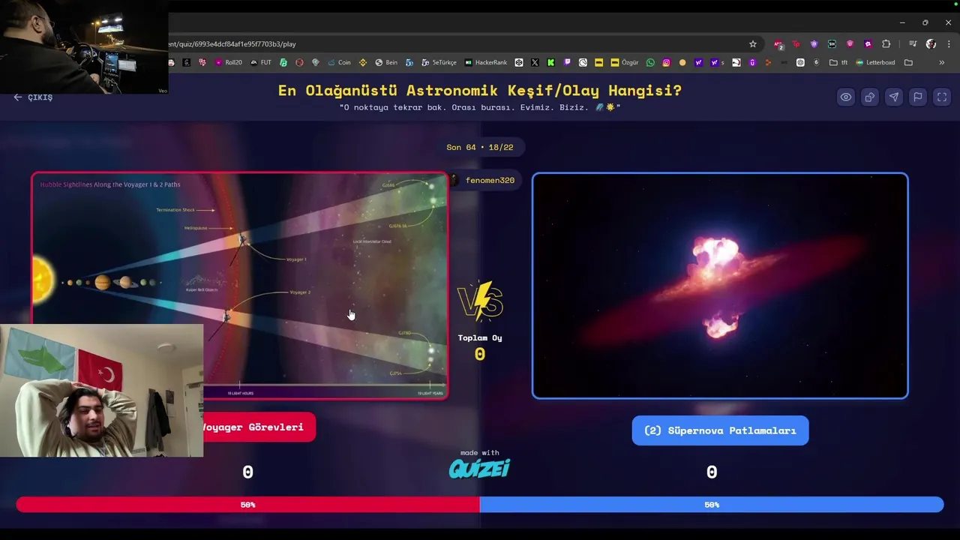Open the WhatsApp bookmark icon
960x540 pixels.
coord(650,63)
